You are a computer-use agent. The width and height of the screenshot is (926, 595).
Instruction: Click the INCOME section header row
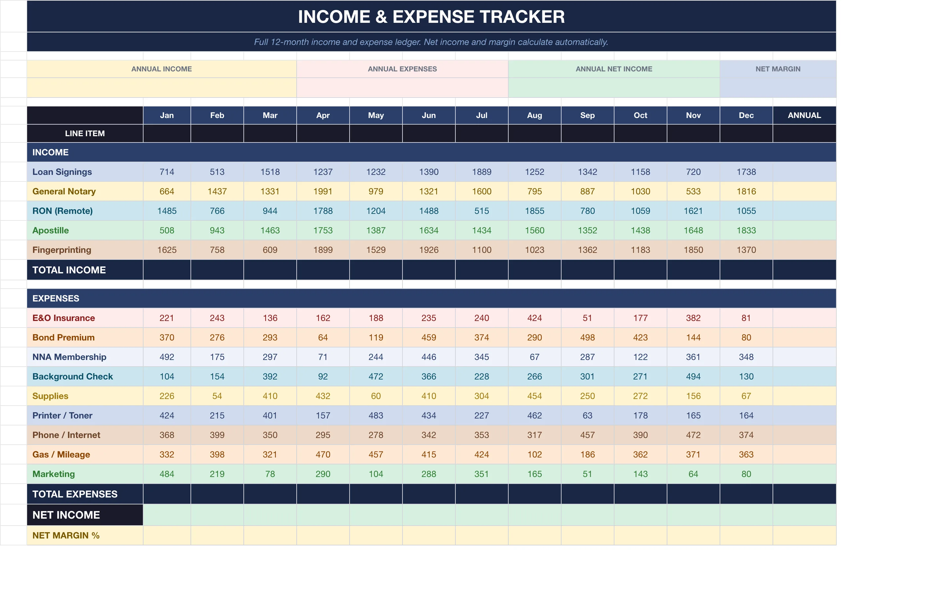point(431,152)
